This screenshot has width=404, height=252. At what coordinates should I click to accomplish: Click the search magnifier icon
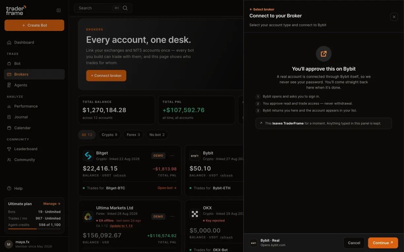tap(125, 8)
